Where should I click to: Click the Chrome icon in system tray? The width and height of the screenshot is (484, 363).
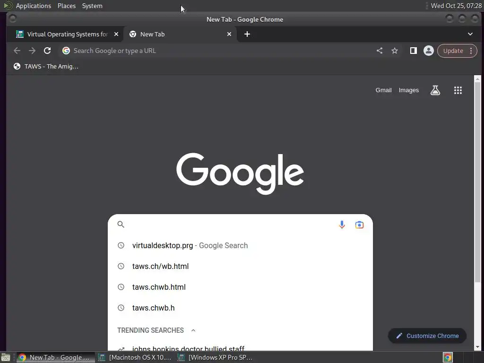point(448,357)
